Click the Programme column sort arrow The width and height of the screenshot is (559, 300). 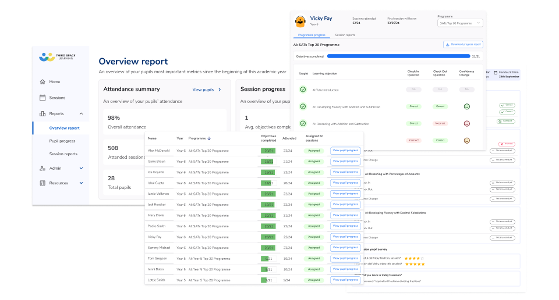coord(209,139)
